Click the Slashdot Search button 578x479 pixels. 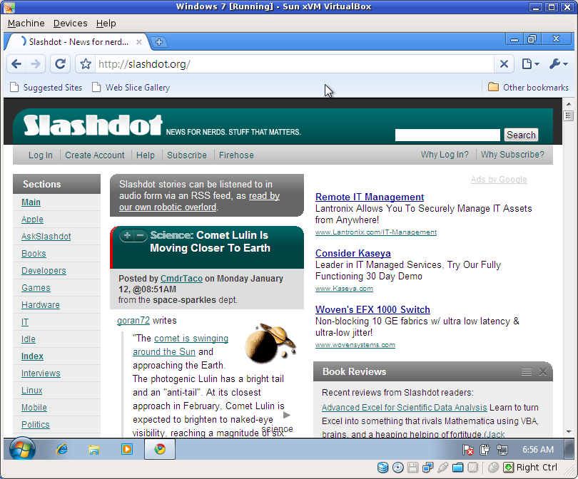(521, 135)
